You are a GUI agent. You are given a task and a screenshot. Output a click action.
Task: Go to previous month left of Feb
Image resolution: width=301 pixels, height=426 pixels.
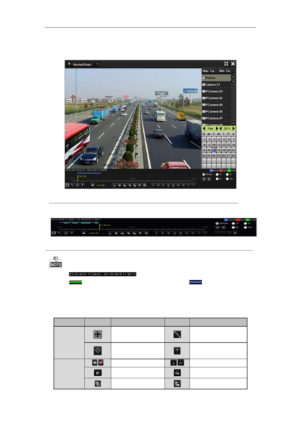click(x=204, y=129)
